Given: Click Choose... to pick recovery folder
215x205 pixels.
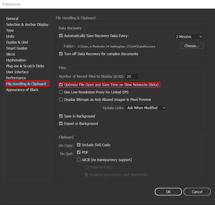Looking at the screenshot, I should [x=192, y=46].
